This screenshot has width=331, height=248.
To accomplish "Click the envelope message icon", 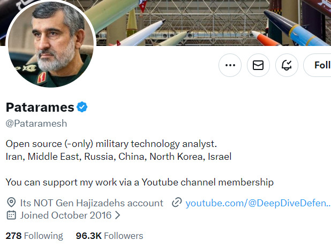I will [258, 65].
